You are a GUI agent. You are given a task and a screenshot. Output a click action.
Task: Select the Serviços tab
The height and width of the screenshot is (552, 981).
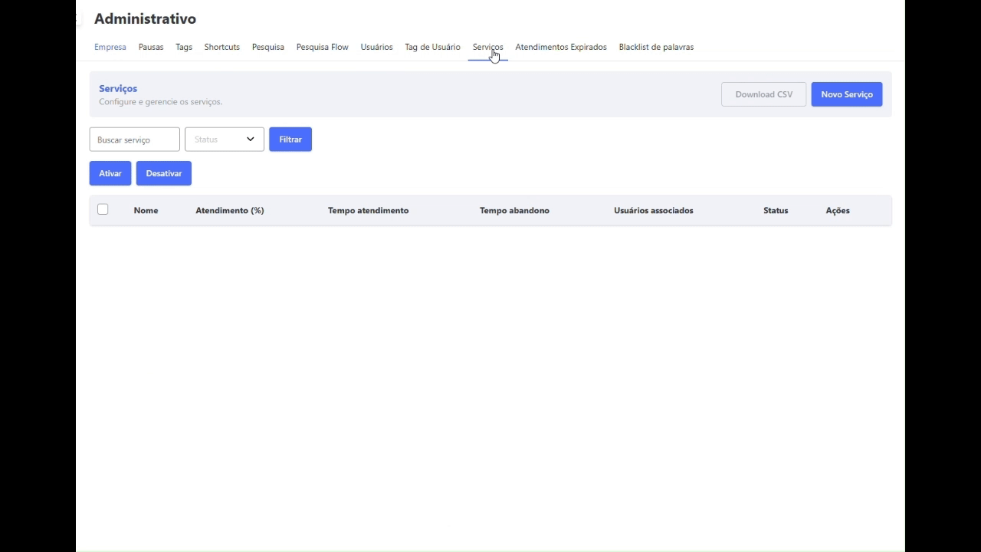tap(487, 47)
